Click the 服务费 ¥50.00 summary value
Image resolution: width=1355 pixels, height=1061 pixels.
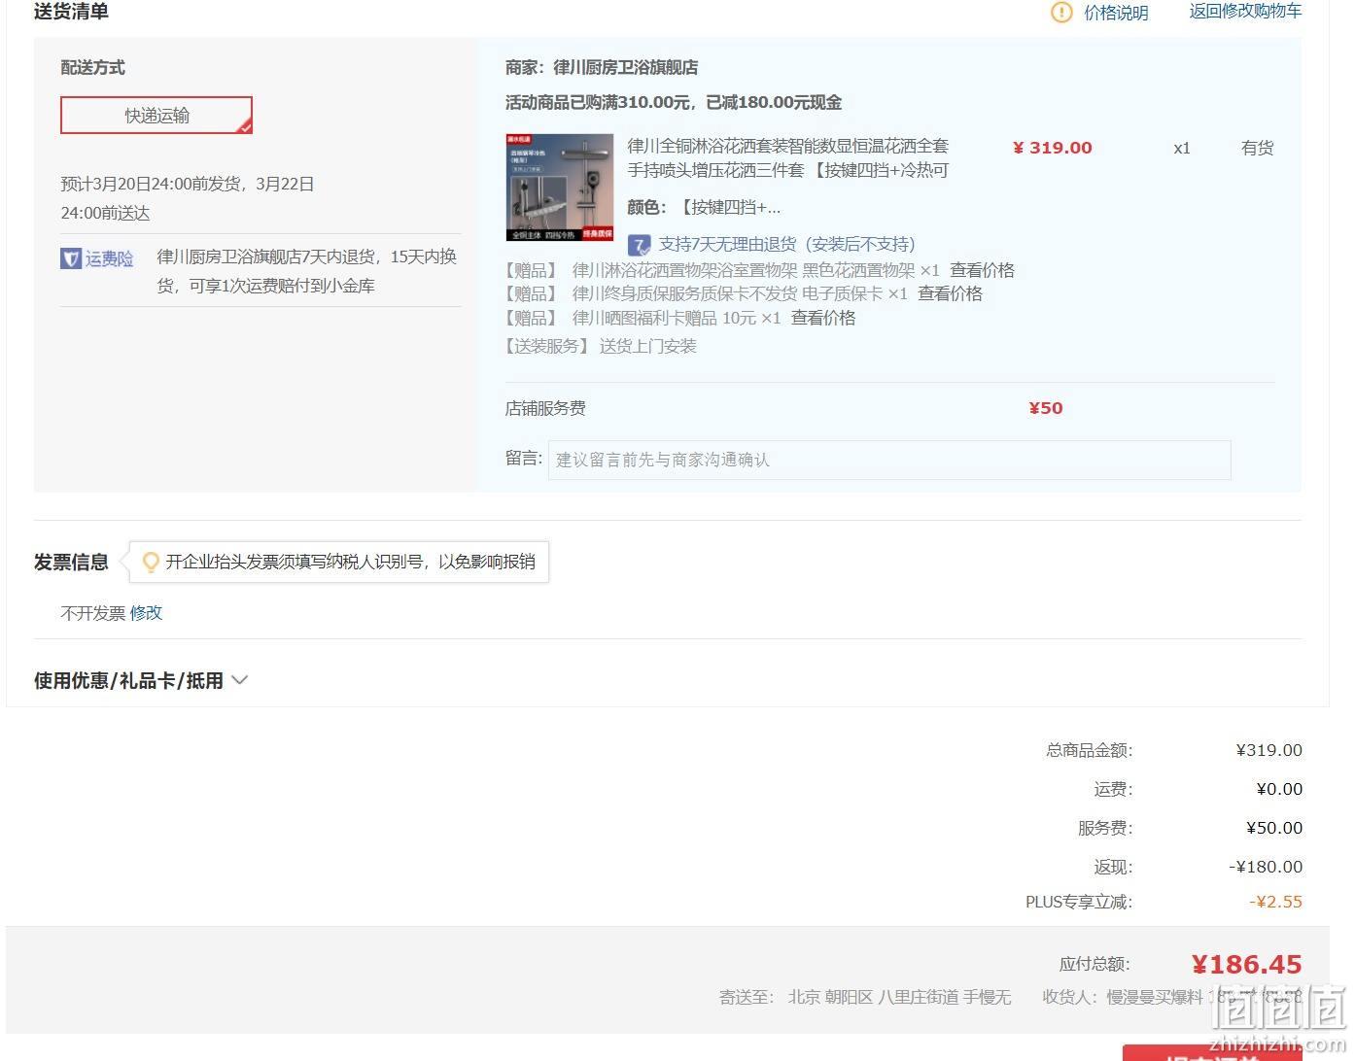coord(1274,828)
